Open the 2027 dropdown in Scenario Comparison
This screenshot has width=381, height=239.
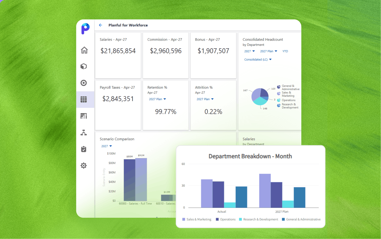click(106, 146)
